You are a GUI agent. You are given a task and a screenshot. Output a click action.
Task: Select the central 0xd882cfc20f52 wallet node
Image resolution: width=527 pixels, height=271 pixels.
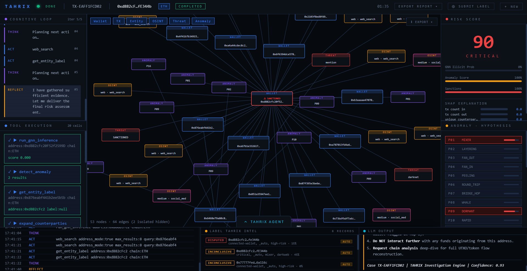[272, 99]
